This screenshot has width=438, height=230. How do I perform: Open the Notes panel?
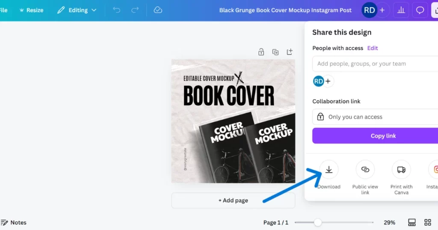click(x=13, y=222)
